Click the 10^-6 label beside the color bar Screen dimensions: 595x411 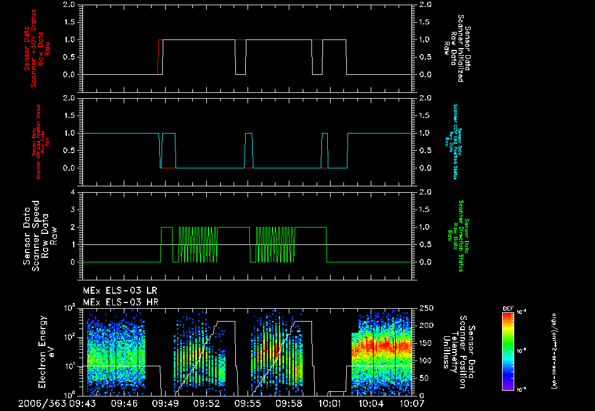521,390
